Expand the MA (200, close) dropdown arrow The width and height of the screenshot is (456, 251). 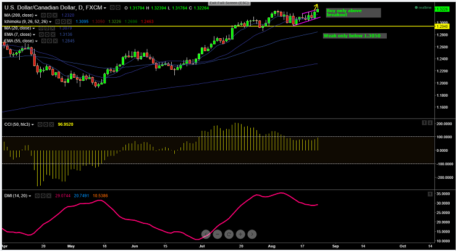click(36, 15)
